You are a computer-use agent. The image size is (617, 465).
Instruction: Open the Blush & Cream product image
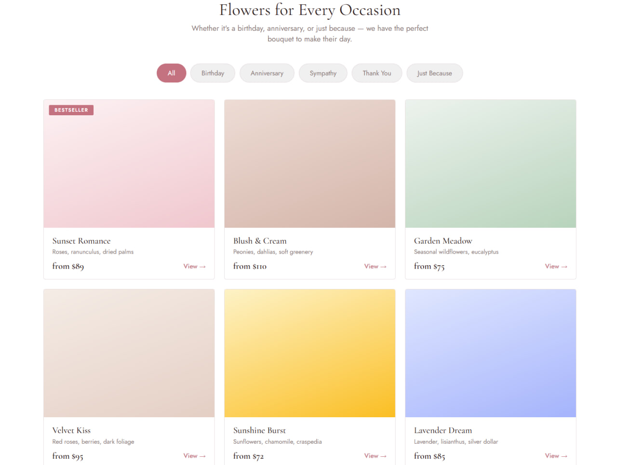coord(309,164)
